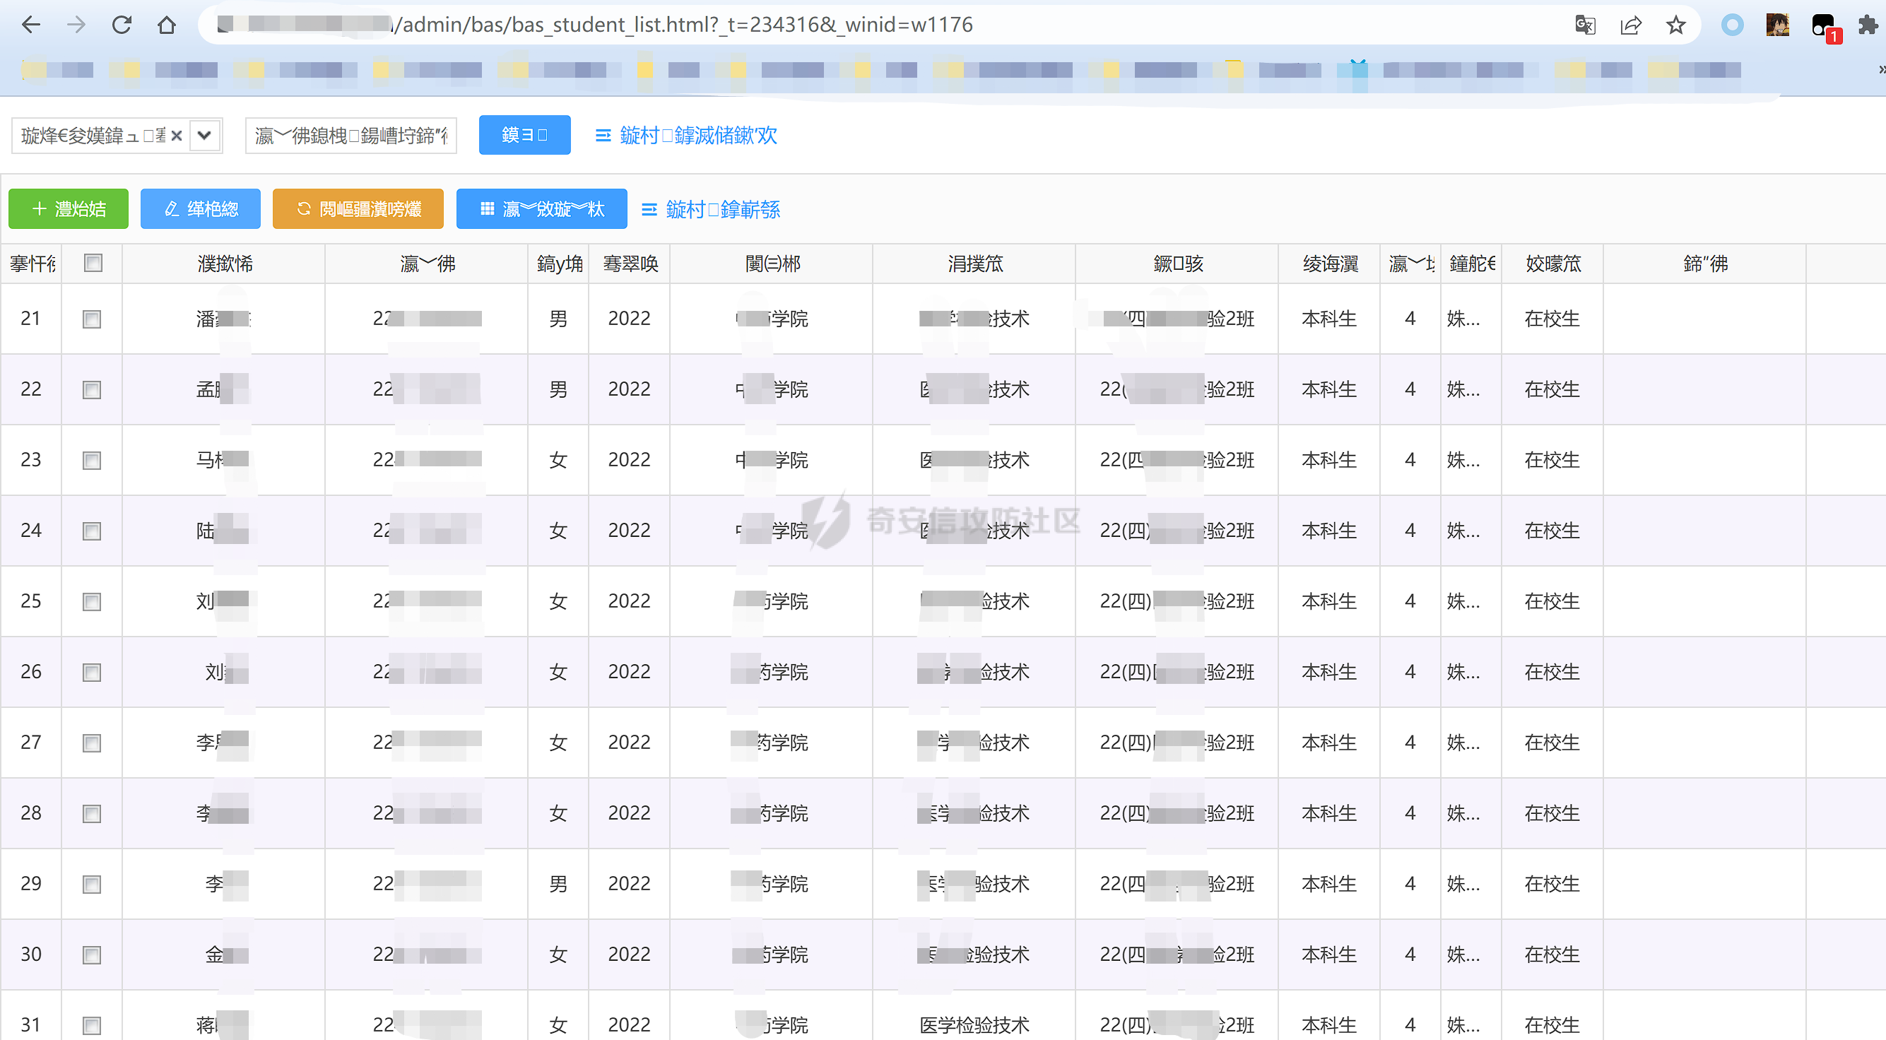Click the translate page icon

[1585, 25]
